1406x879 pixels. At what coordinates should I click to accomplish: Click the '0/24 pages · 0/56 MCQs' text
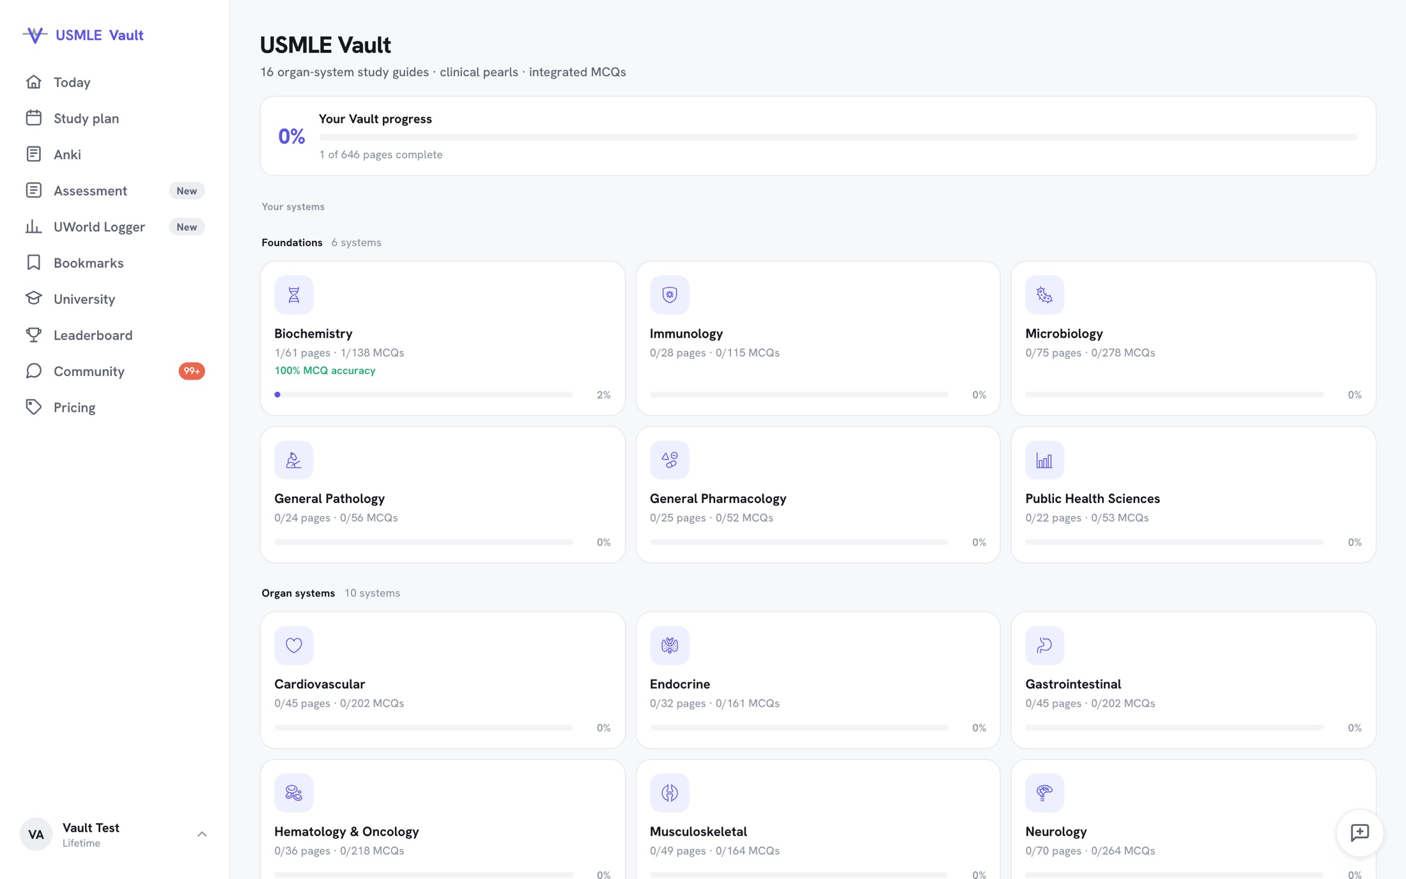coord(336,517)
